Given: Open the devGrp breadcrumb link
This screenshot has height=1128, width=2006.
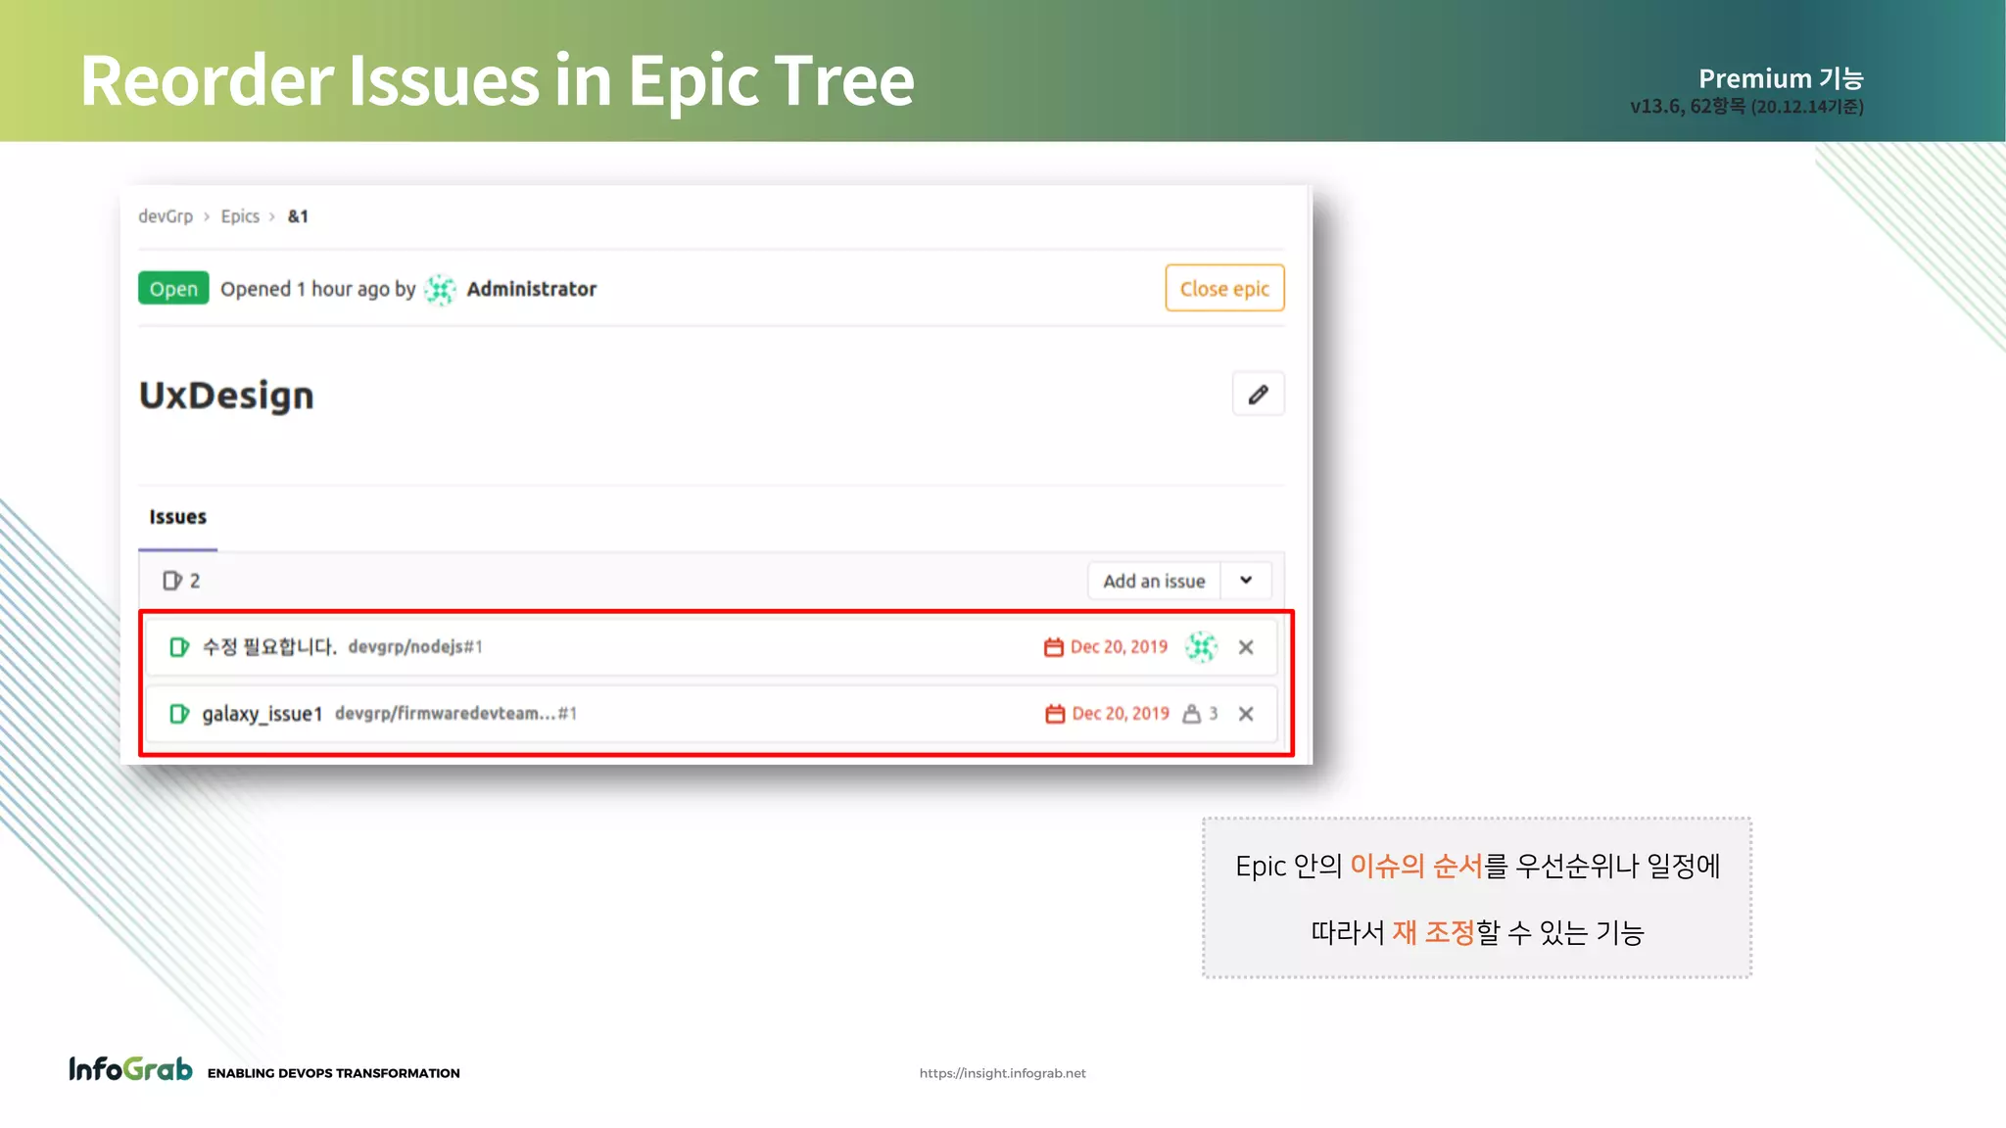Looking at the screenshot, I should coord(166,216).
